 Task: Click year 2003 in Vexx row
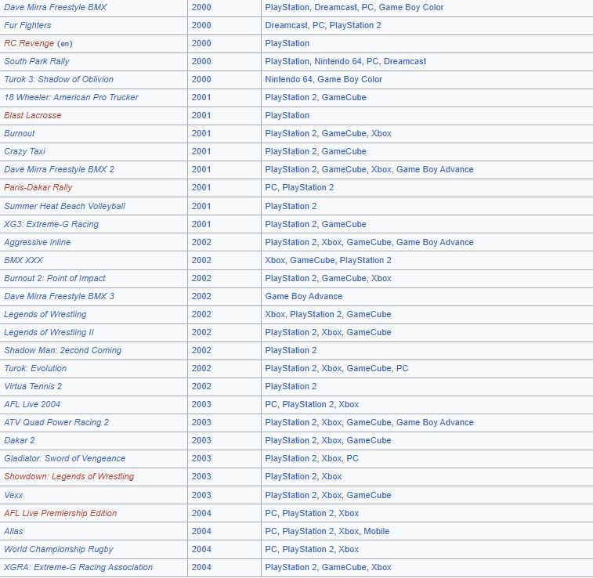tap(201, 495)
